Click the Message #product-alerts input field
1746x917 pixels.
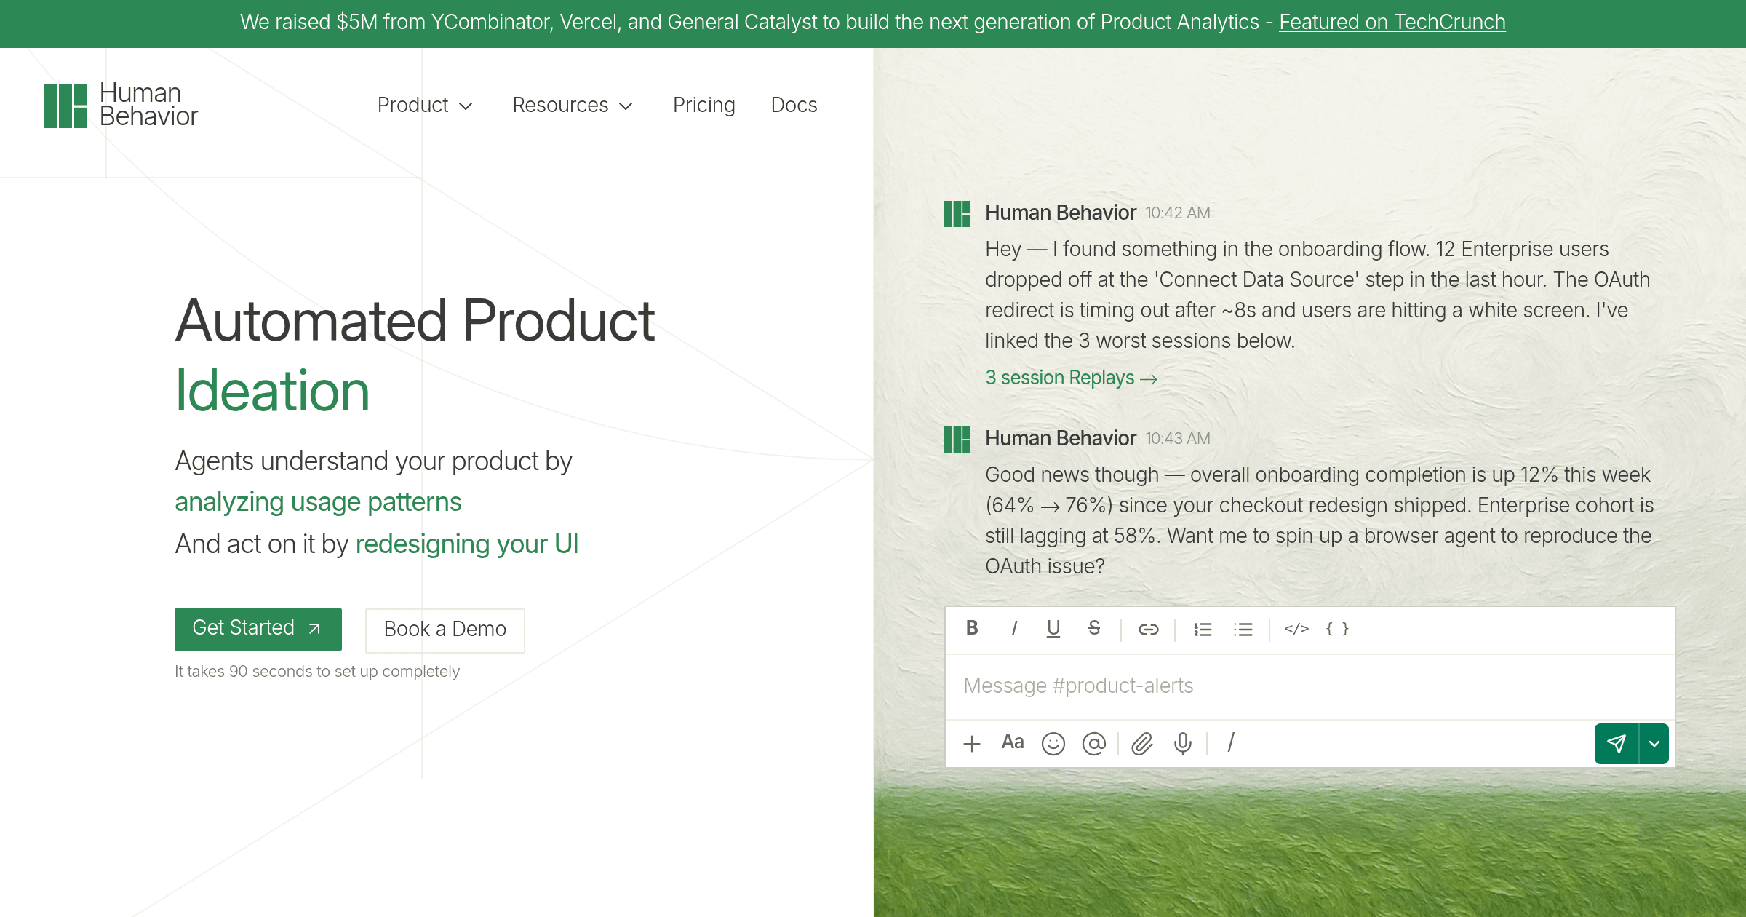(1309, 686)
